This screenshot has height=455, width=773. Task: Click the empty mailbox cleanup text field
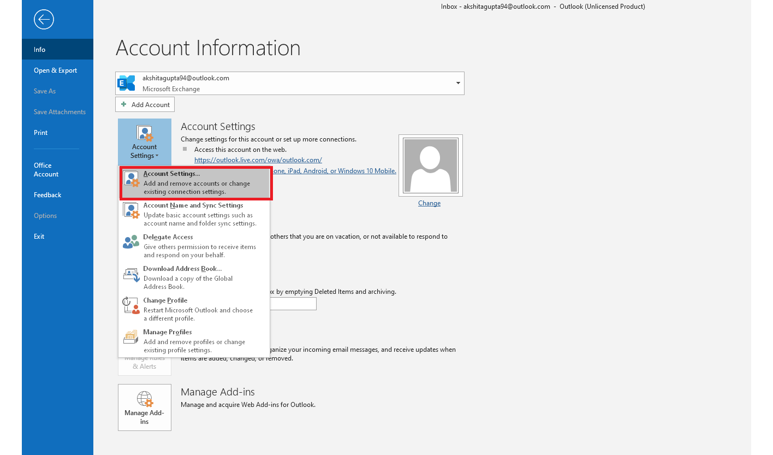pyautogui.click(x=293, y=304)
